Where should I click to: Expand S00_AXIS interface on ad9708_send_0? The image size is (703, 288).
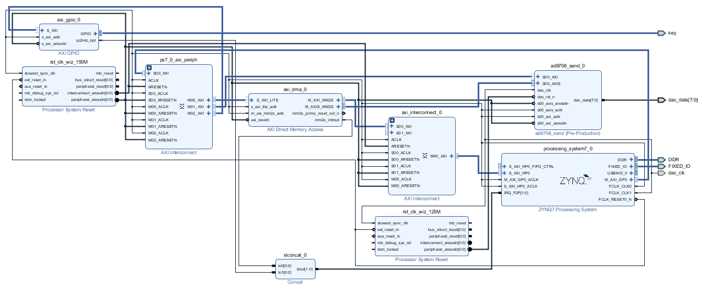click(538, 83)
